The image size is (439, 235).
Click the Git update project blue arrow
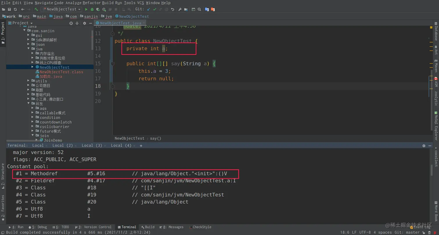(149, 9)
